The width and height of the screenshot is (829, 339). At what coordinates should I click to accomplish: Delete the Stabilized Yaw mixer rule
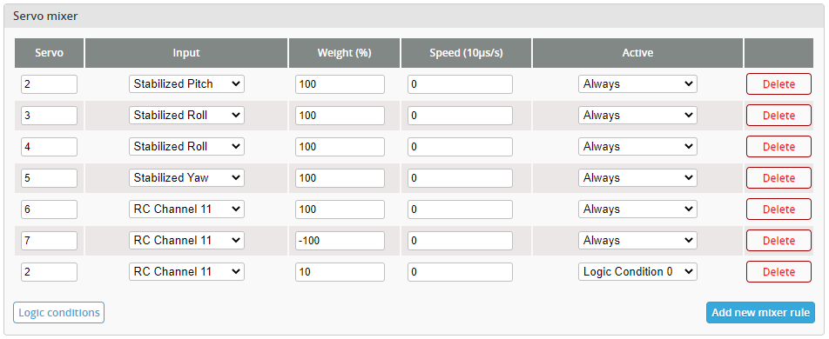tap(778, 178)
